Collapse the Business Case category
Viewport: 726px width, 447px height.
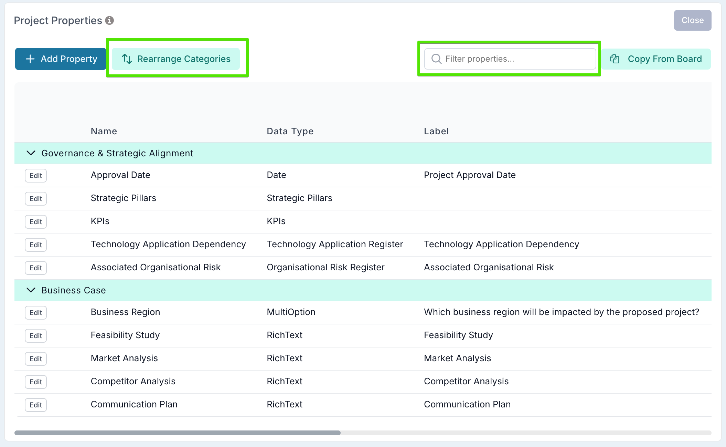(31, 290)
